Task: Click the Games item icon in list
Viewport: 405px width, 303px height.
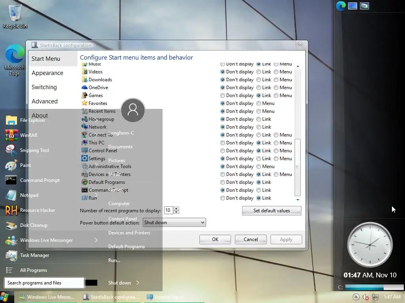Action: tap(85, 95)
